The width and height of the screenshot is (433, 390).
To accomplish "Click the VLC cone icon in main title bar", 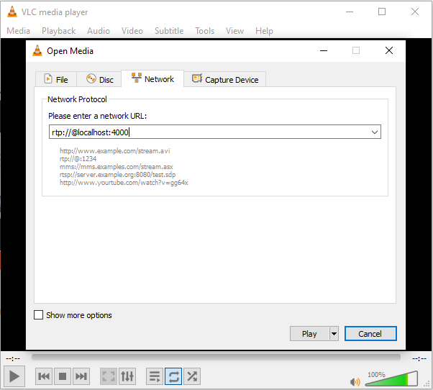I will click(12, 12).
